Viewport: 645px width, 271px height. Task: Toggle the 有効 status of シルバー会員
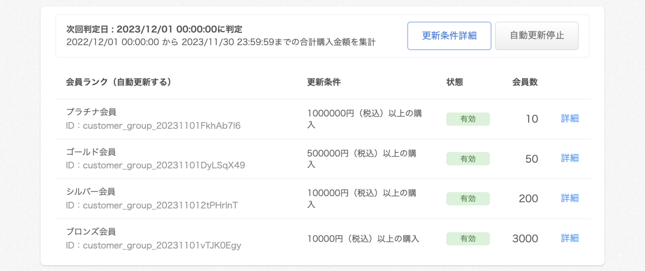click(x=468, y=198)
